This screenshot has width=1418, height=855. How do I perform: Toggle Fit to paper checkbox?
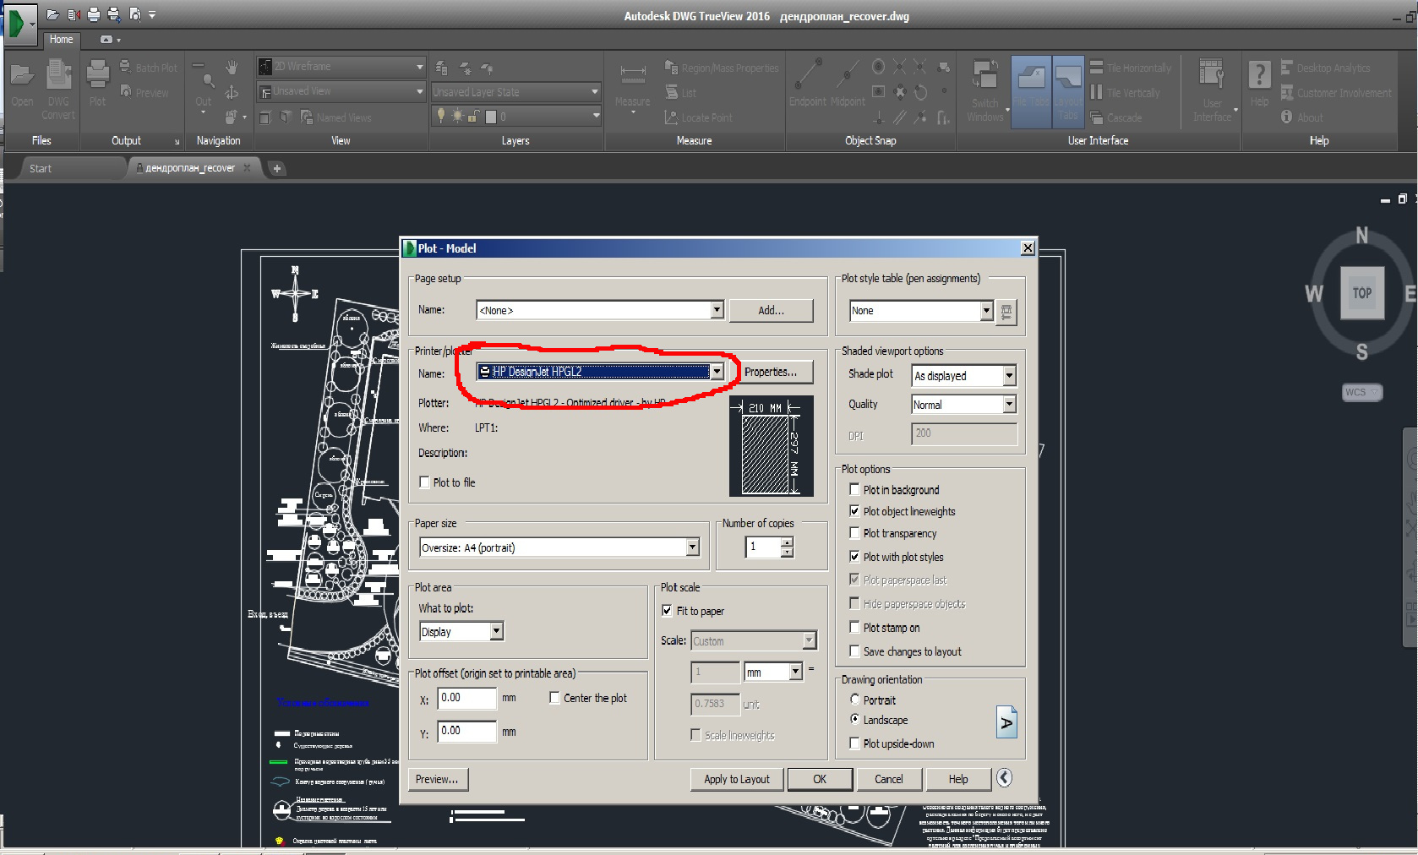coord(668,611)
